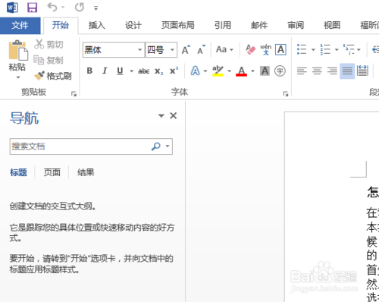
Task: Click the Undo arrow icon
Action: coord(52,8)
